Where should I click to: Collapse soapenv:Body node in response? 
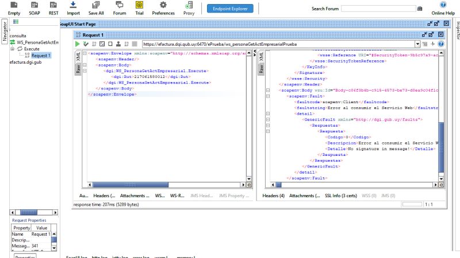click(x=268, y=90)
